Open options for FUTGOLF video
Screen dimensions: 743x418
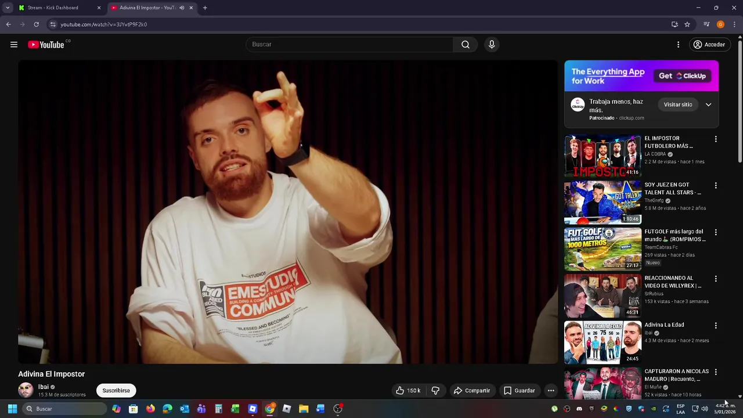click(x=716, y=232)
